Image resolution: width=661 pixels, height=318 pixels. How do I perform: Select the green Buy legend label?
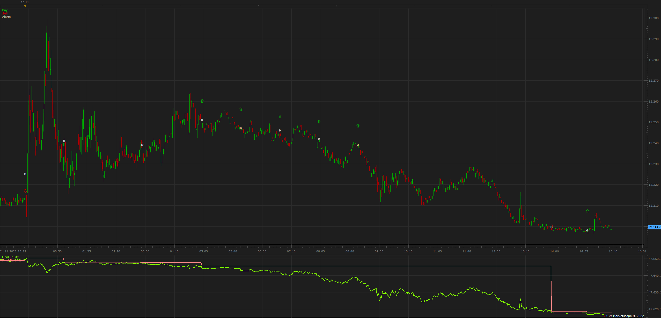pyautogui.click(x=5, y=10)
